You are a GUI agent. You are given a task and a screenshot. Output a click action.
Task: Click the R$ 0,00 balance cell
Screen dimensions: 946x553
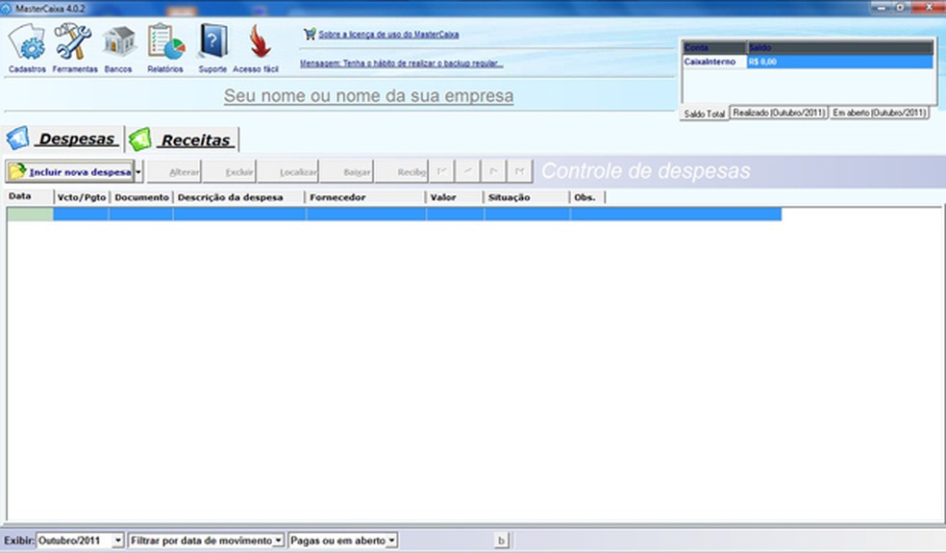point(840,62)
